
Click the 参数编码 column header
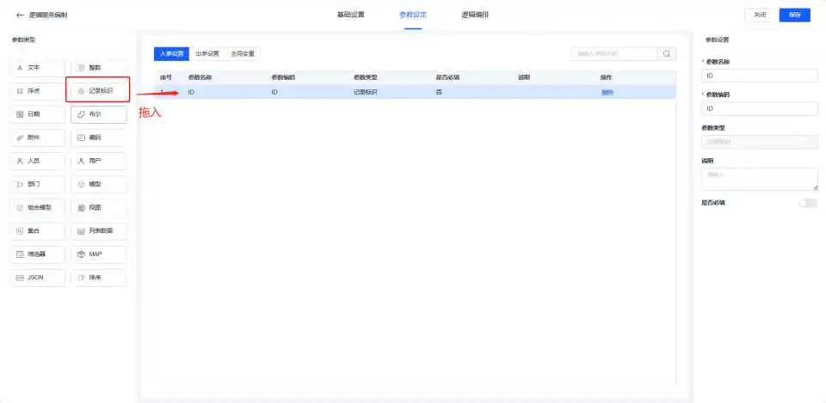pos(282,77)
